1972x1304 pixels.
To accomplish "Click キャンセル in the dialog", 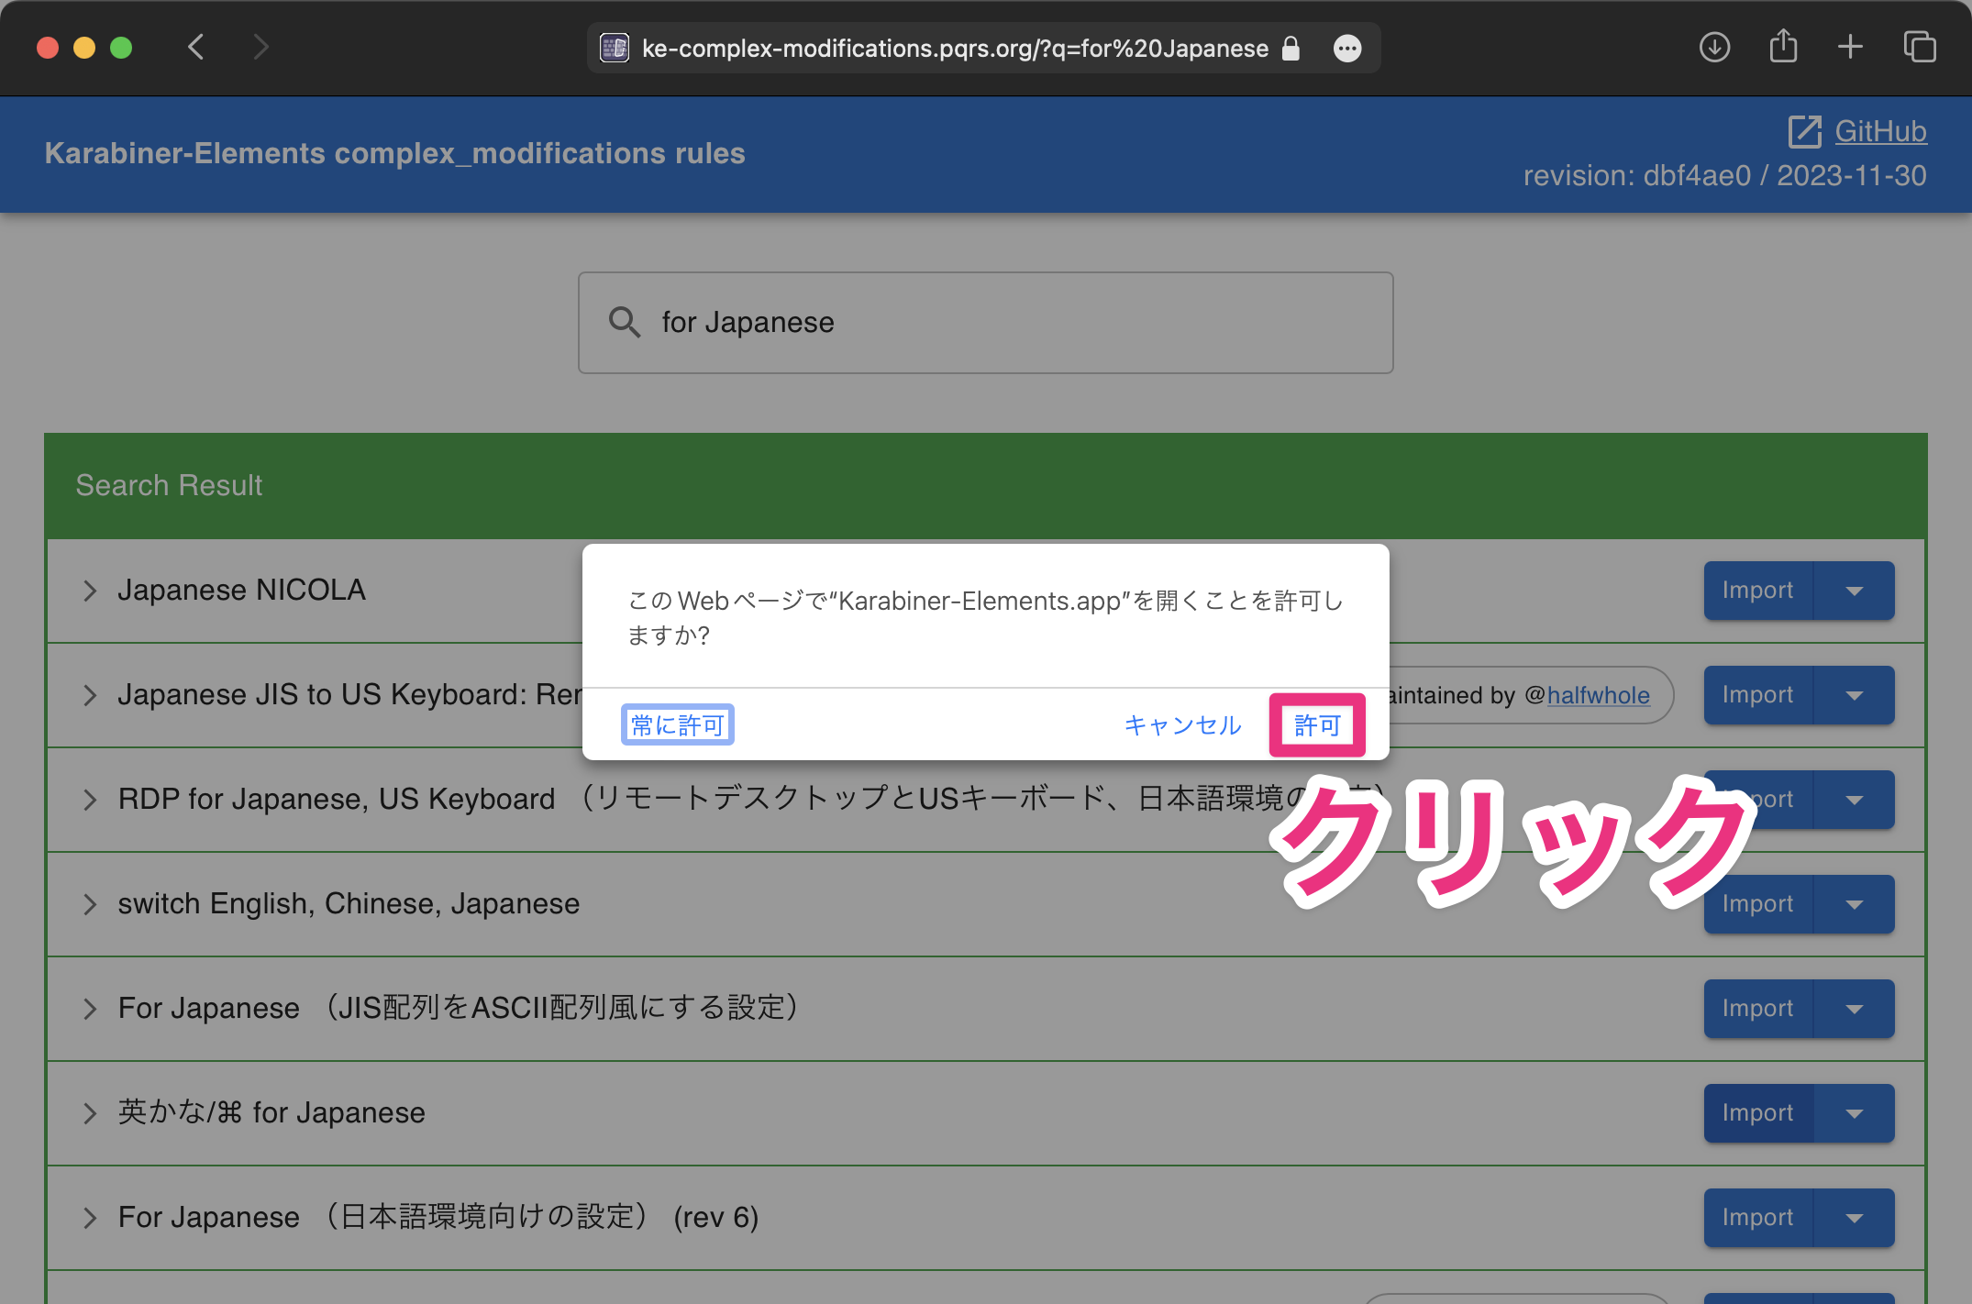I will click(1182, 724).
